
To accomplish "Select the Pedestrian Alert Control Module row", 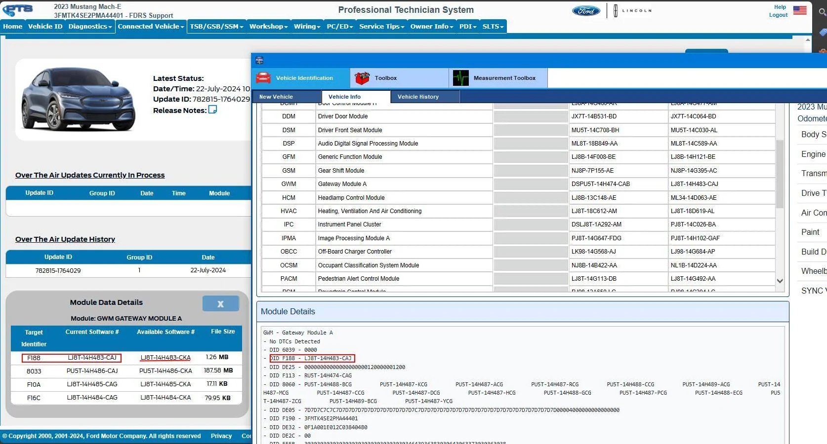I will pos(518,279).
